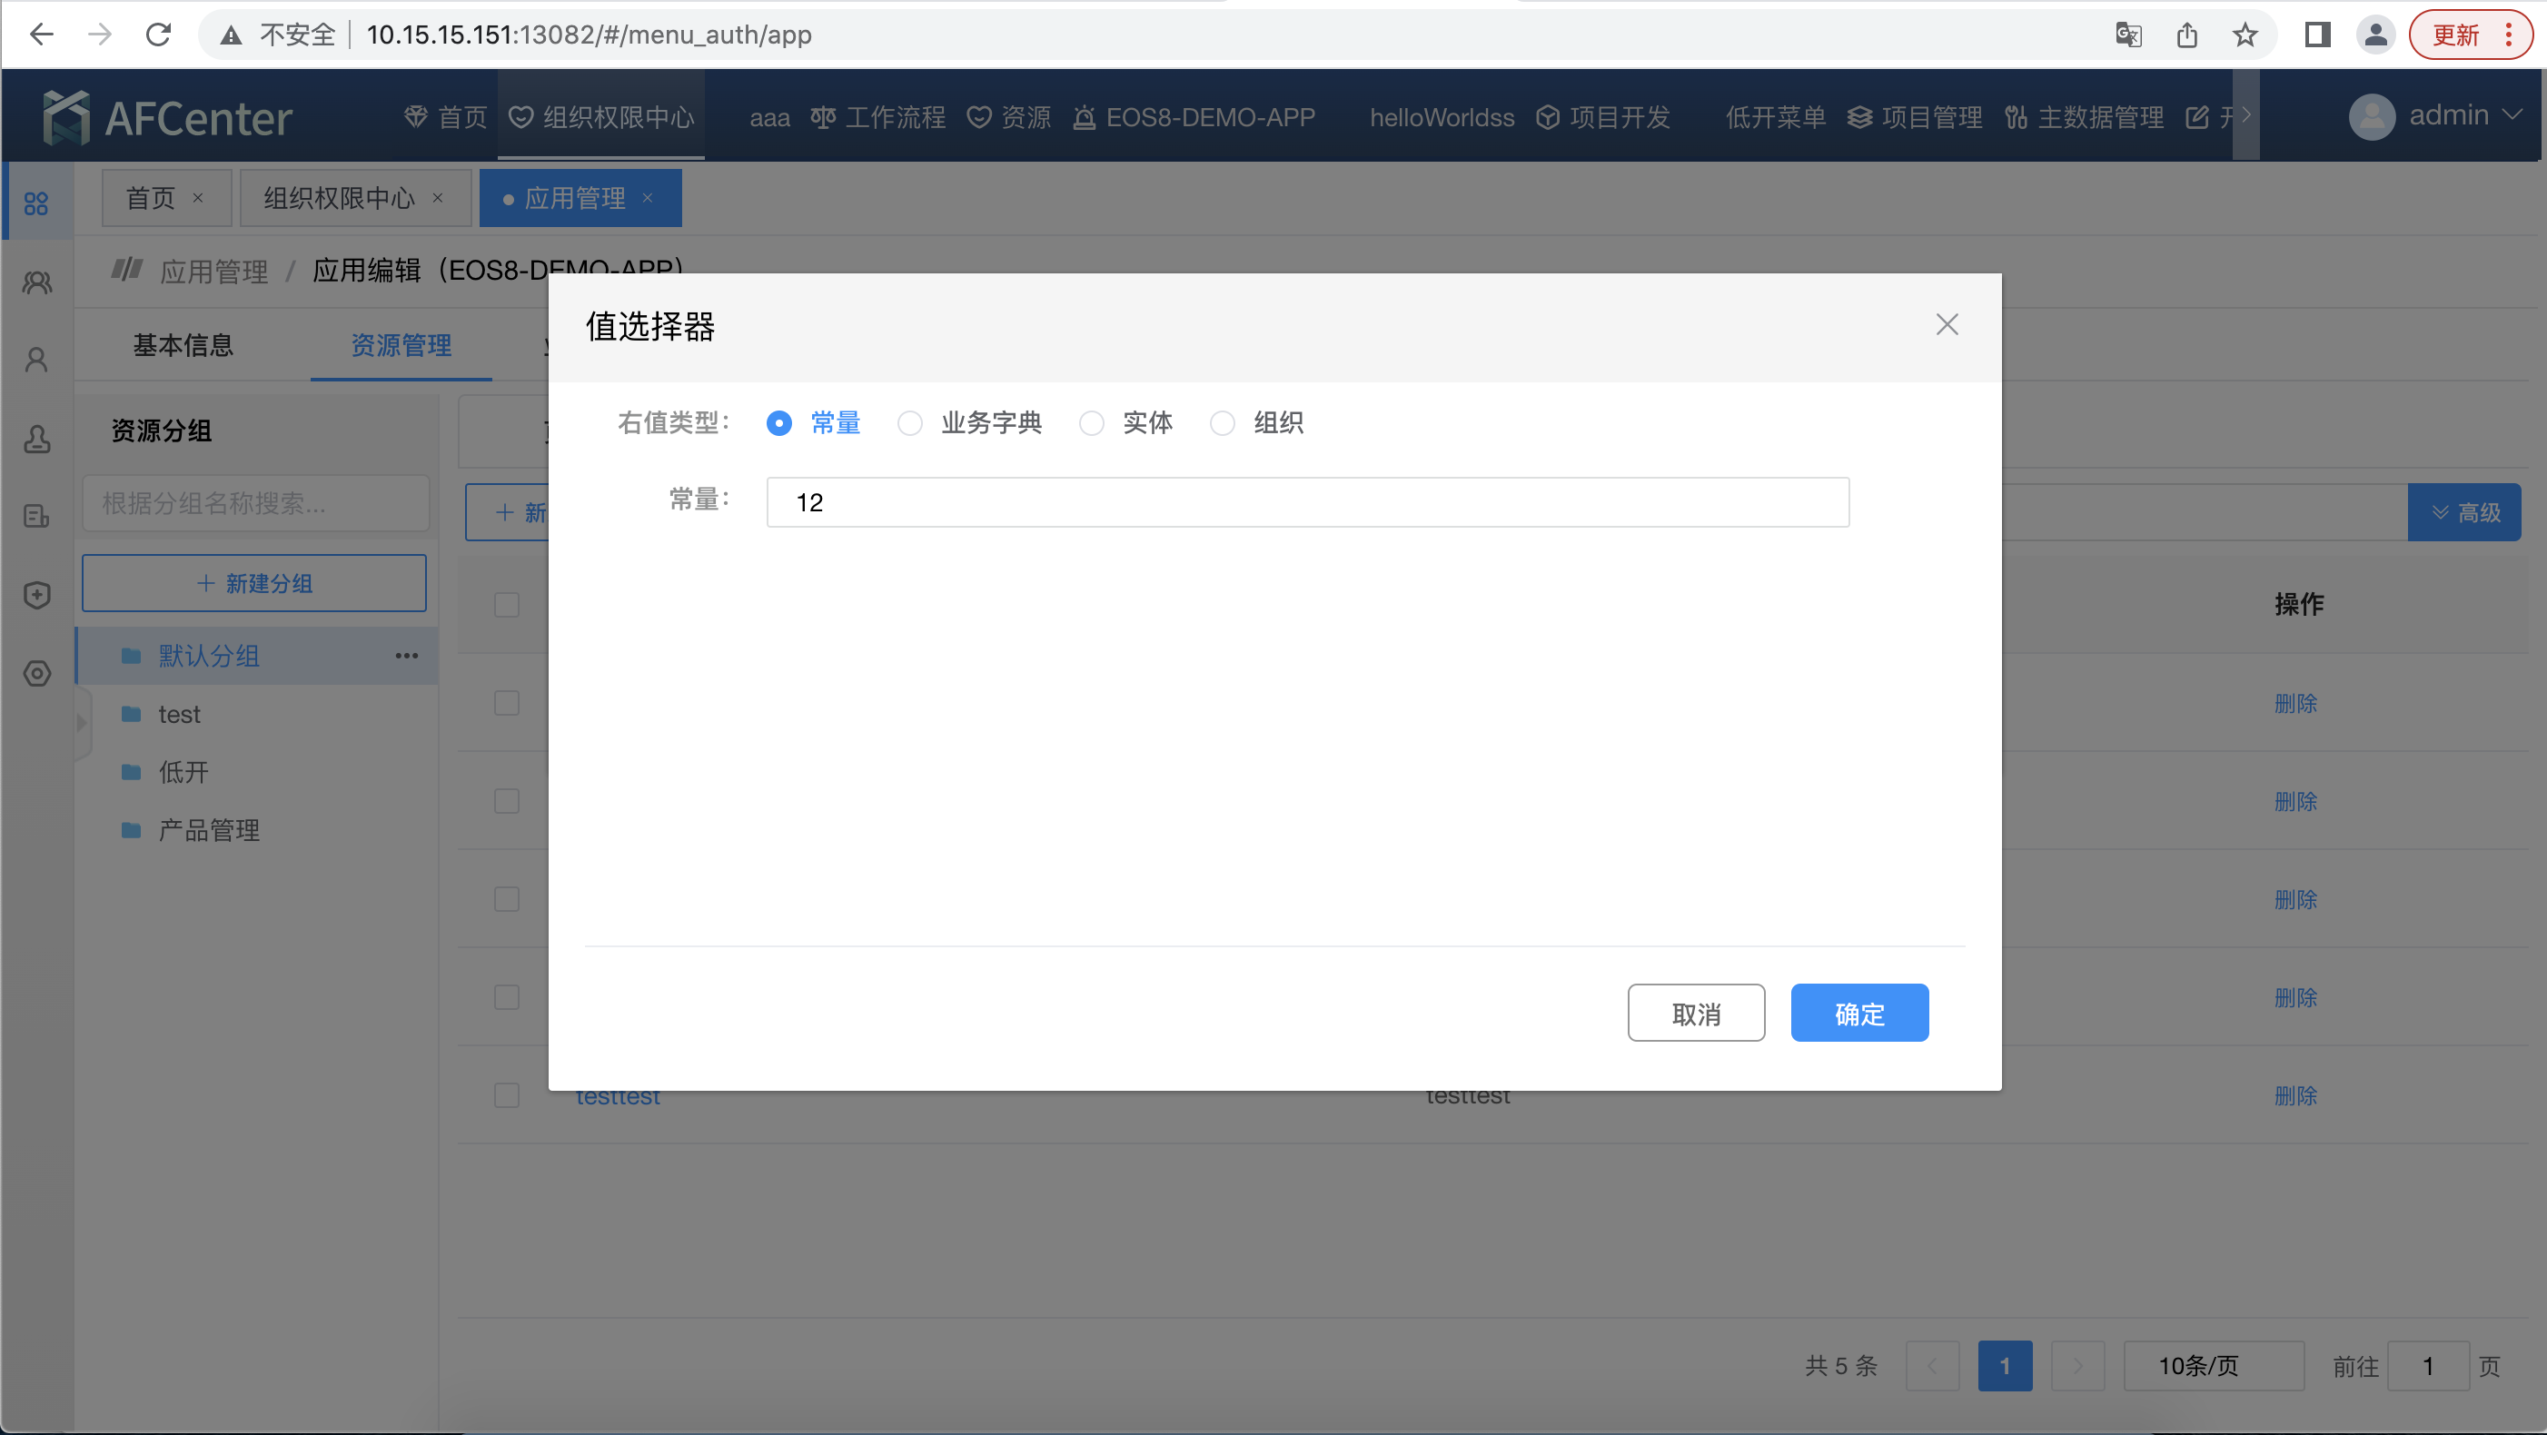The width and height of the screenshot is (2547, 1435).
Task: Select the 组织 radio button
Action: click(1222, 423)
